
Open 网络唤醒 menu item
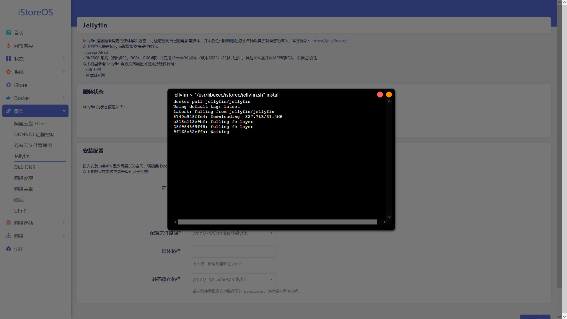(x=24, y=178)
